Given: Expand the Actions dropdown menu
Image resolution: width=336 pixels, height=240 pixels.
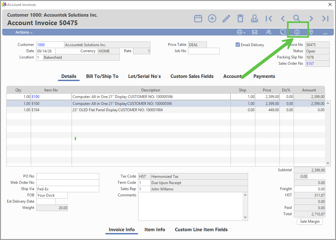Looking at the screenshot, I should (x=24, y=32).
